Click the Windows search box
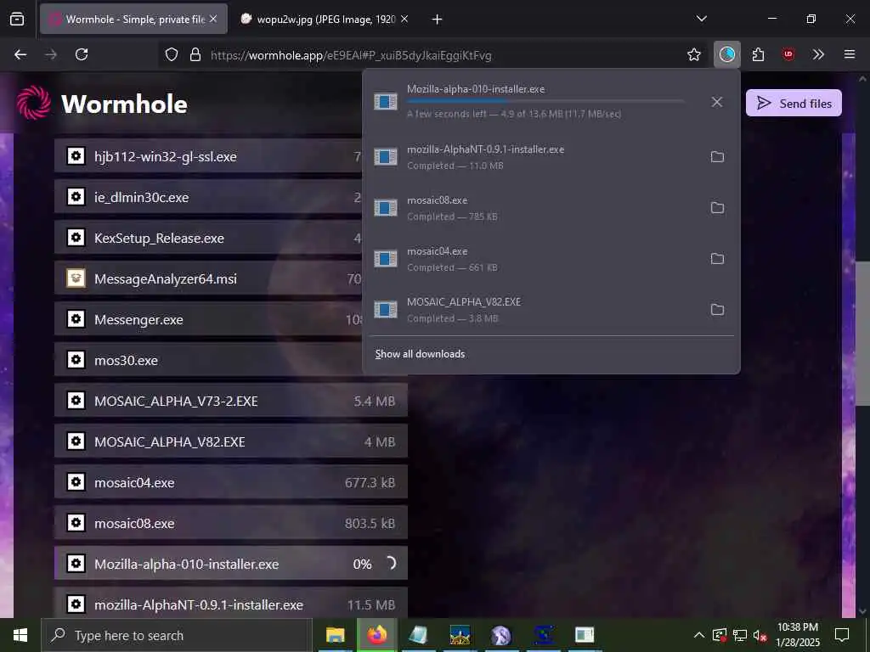Screen dimensions: 870x652 (x=177, y=635)
